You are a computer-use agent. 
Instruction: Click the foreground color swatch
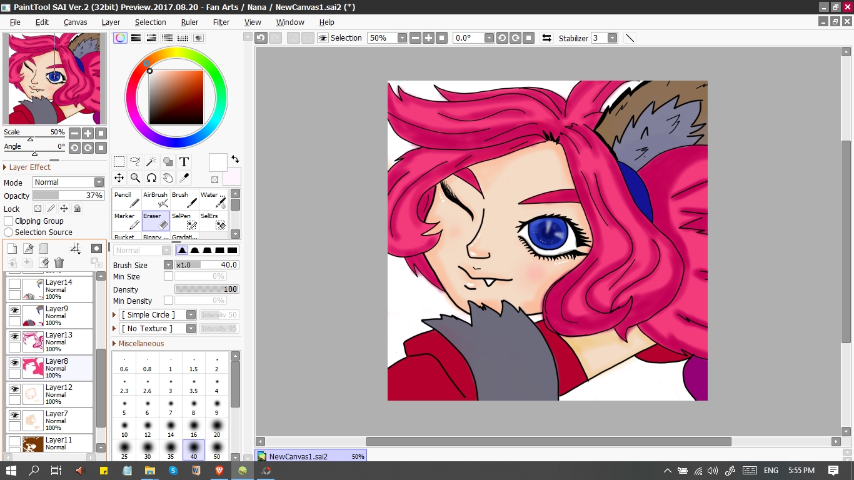[218, 162]
